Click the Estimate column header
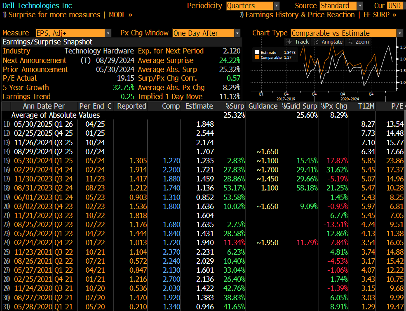 199,106
